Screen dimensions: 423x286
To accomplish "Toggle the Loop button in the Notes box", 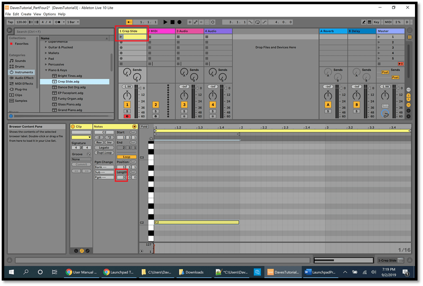I will tap(126, 157).
